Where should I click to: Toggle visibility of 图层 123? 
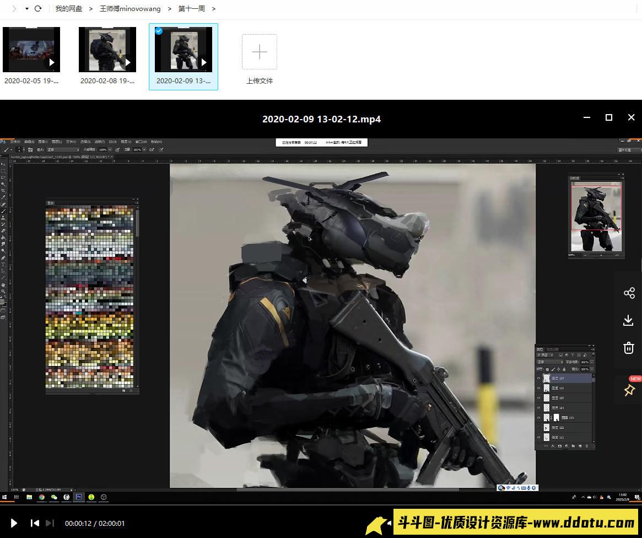click(539, 418)
